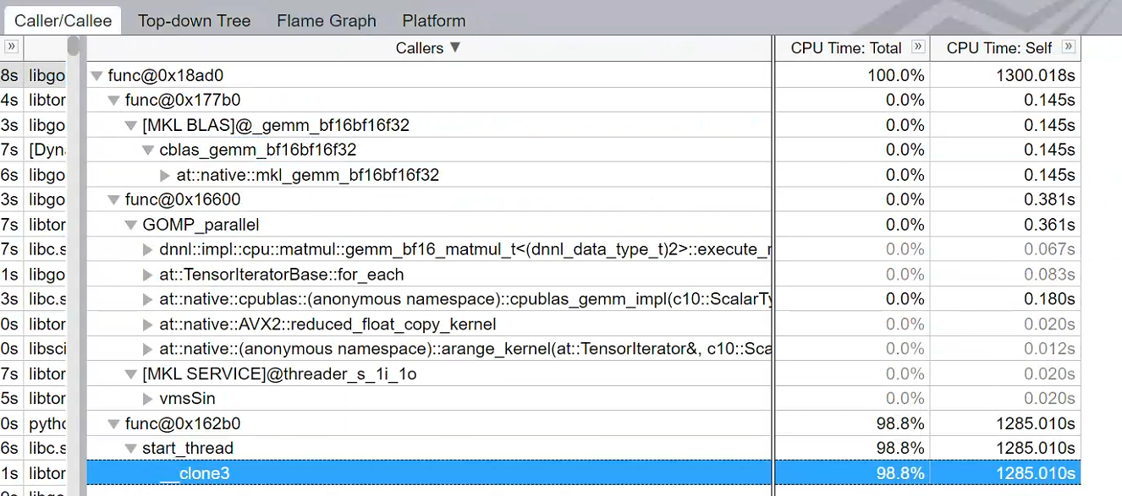Click the Callers sort arrow
The height and width of the screenshot is (496, 1122).
pos(455,47)
